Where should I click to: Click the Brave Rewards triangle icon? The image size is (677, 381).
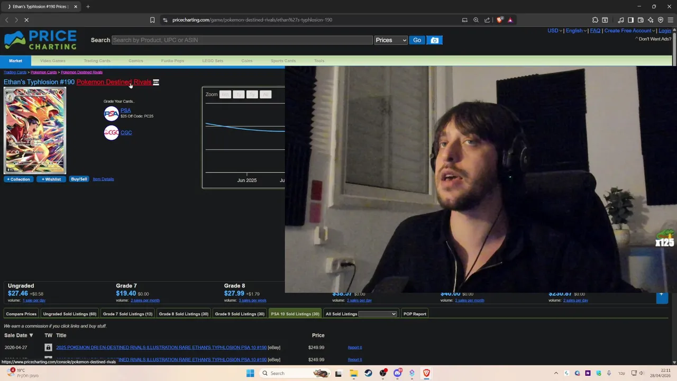[510, 20]
